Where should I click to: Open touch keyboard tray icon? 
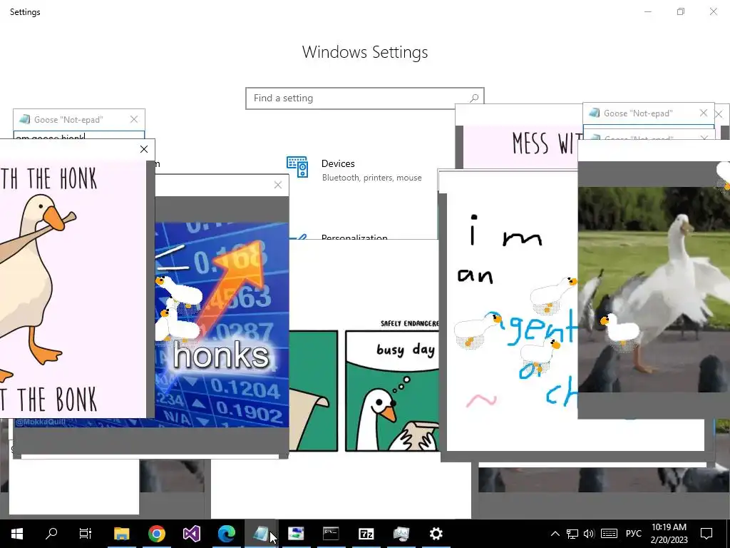[609, 534]
